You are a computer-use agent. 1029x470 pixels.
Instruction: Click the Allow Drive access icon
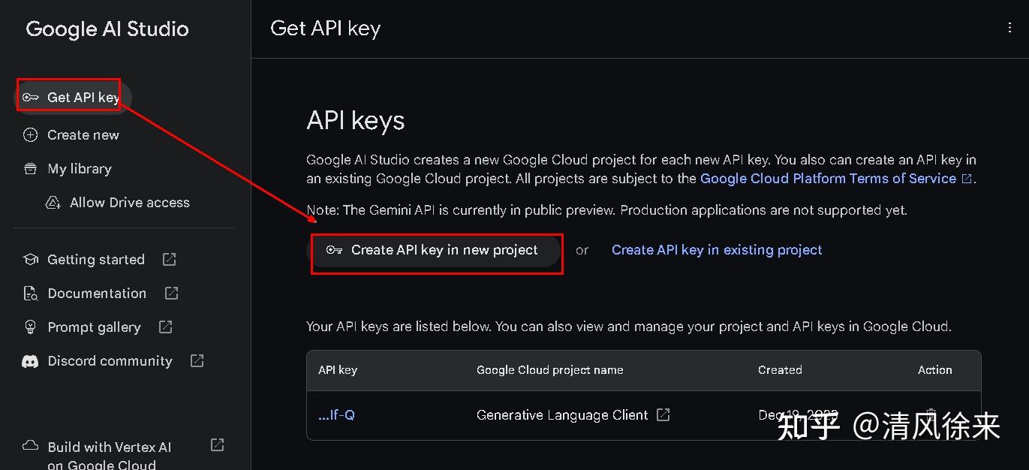point(53,203)
